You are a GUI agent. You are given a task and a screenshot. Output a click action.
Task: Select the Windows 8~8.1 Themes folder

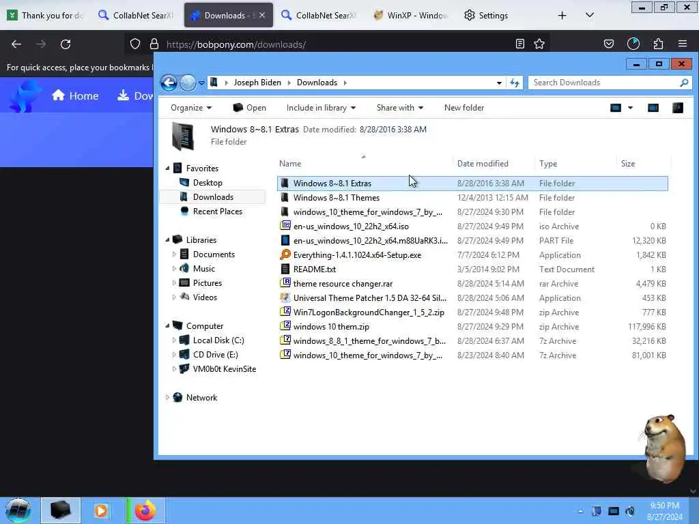(472, 198)
